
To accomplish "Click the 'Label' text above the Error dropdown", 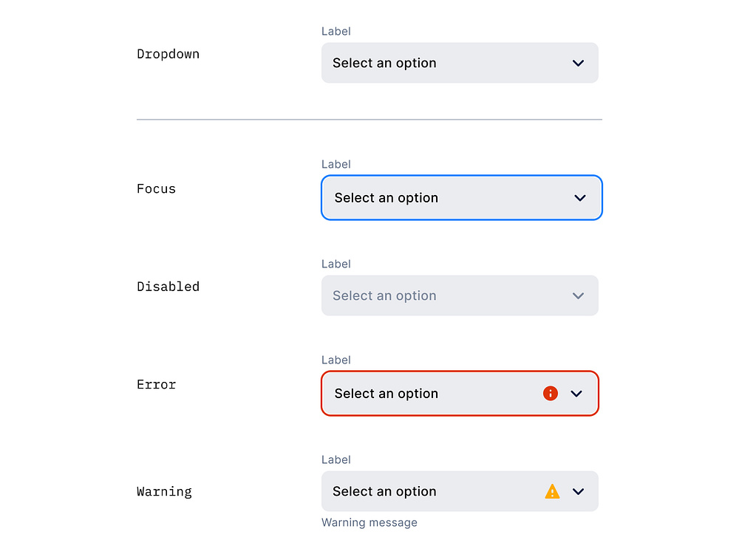I will click(336, 360).
